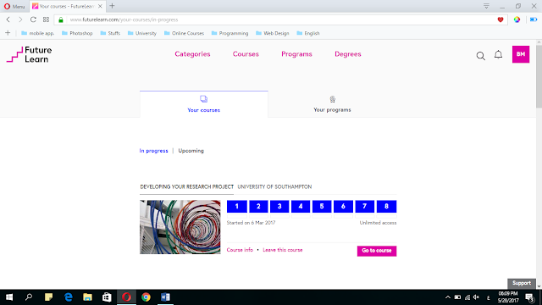Open Windows taskbar search

pyautogui.click(x=29, y=297)
